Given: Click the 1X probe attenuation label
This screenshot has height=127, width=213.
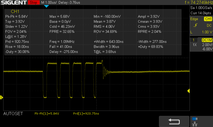Looking at the screenshot, I should pyautogui.click(x=195, y=45).
